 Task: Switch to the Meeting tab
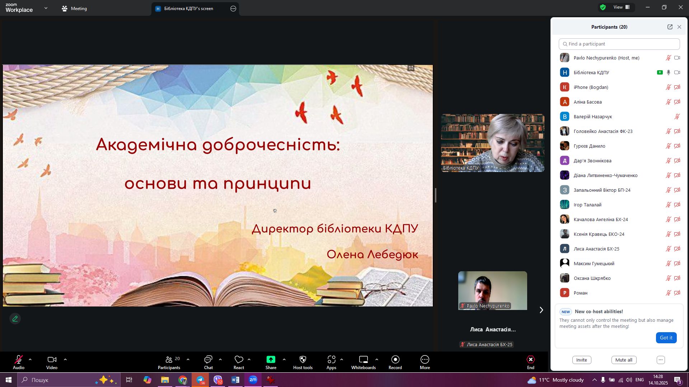75,9
